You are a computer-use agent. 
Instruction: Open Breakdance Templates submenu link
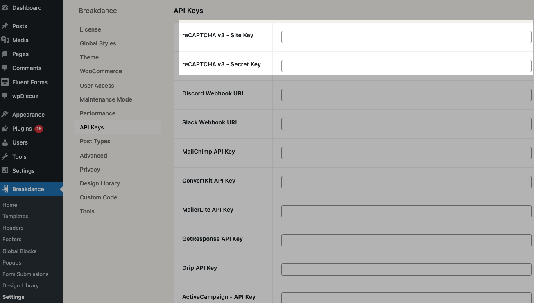(15, 216)
